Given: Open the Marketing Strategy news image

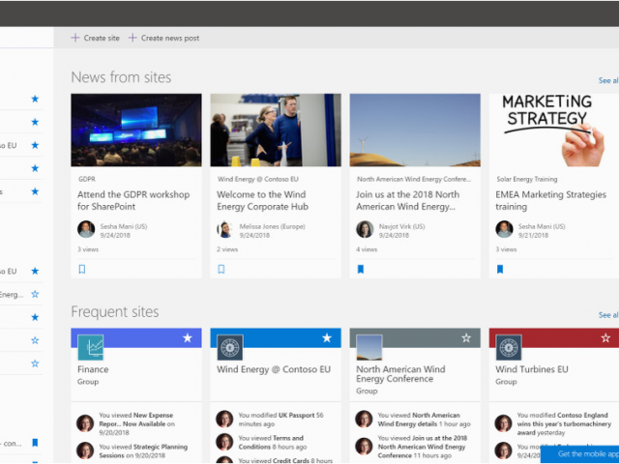Looking at the screenshot, I should 554,130.
